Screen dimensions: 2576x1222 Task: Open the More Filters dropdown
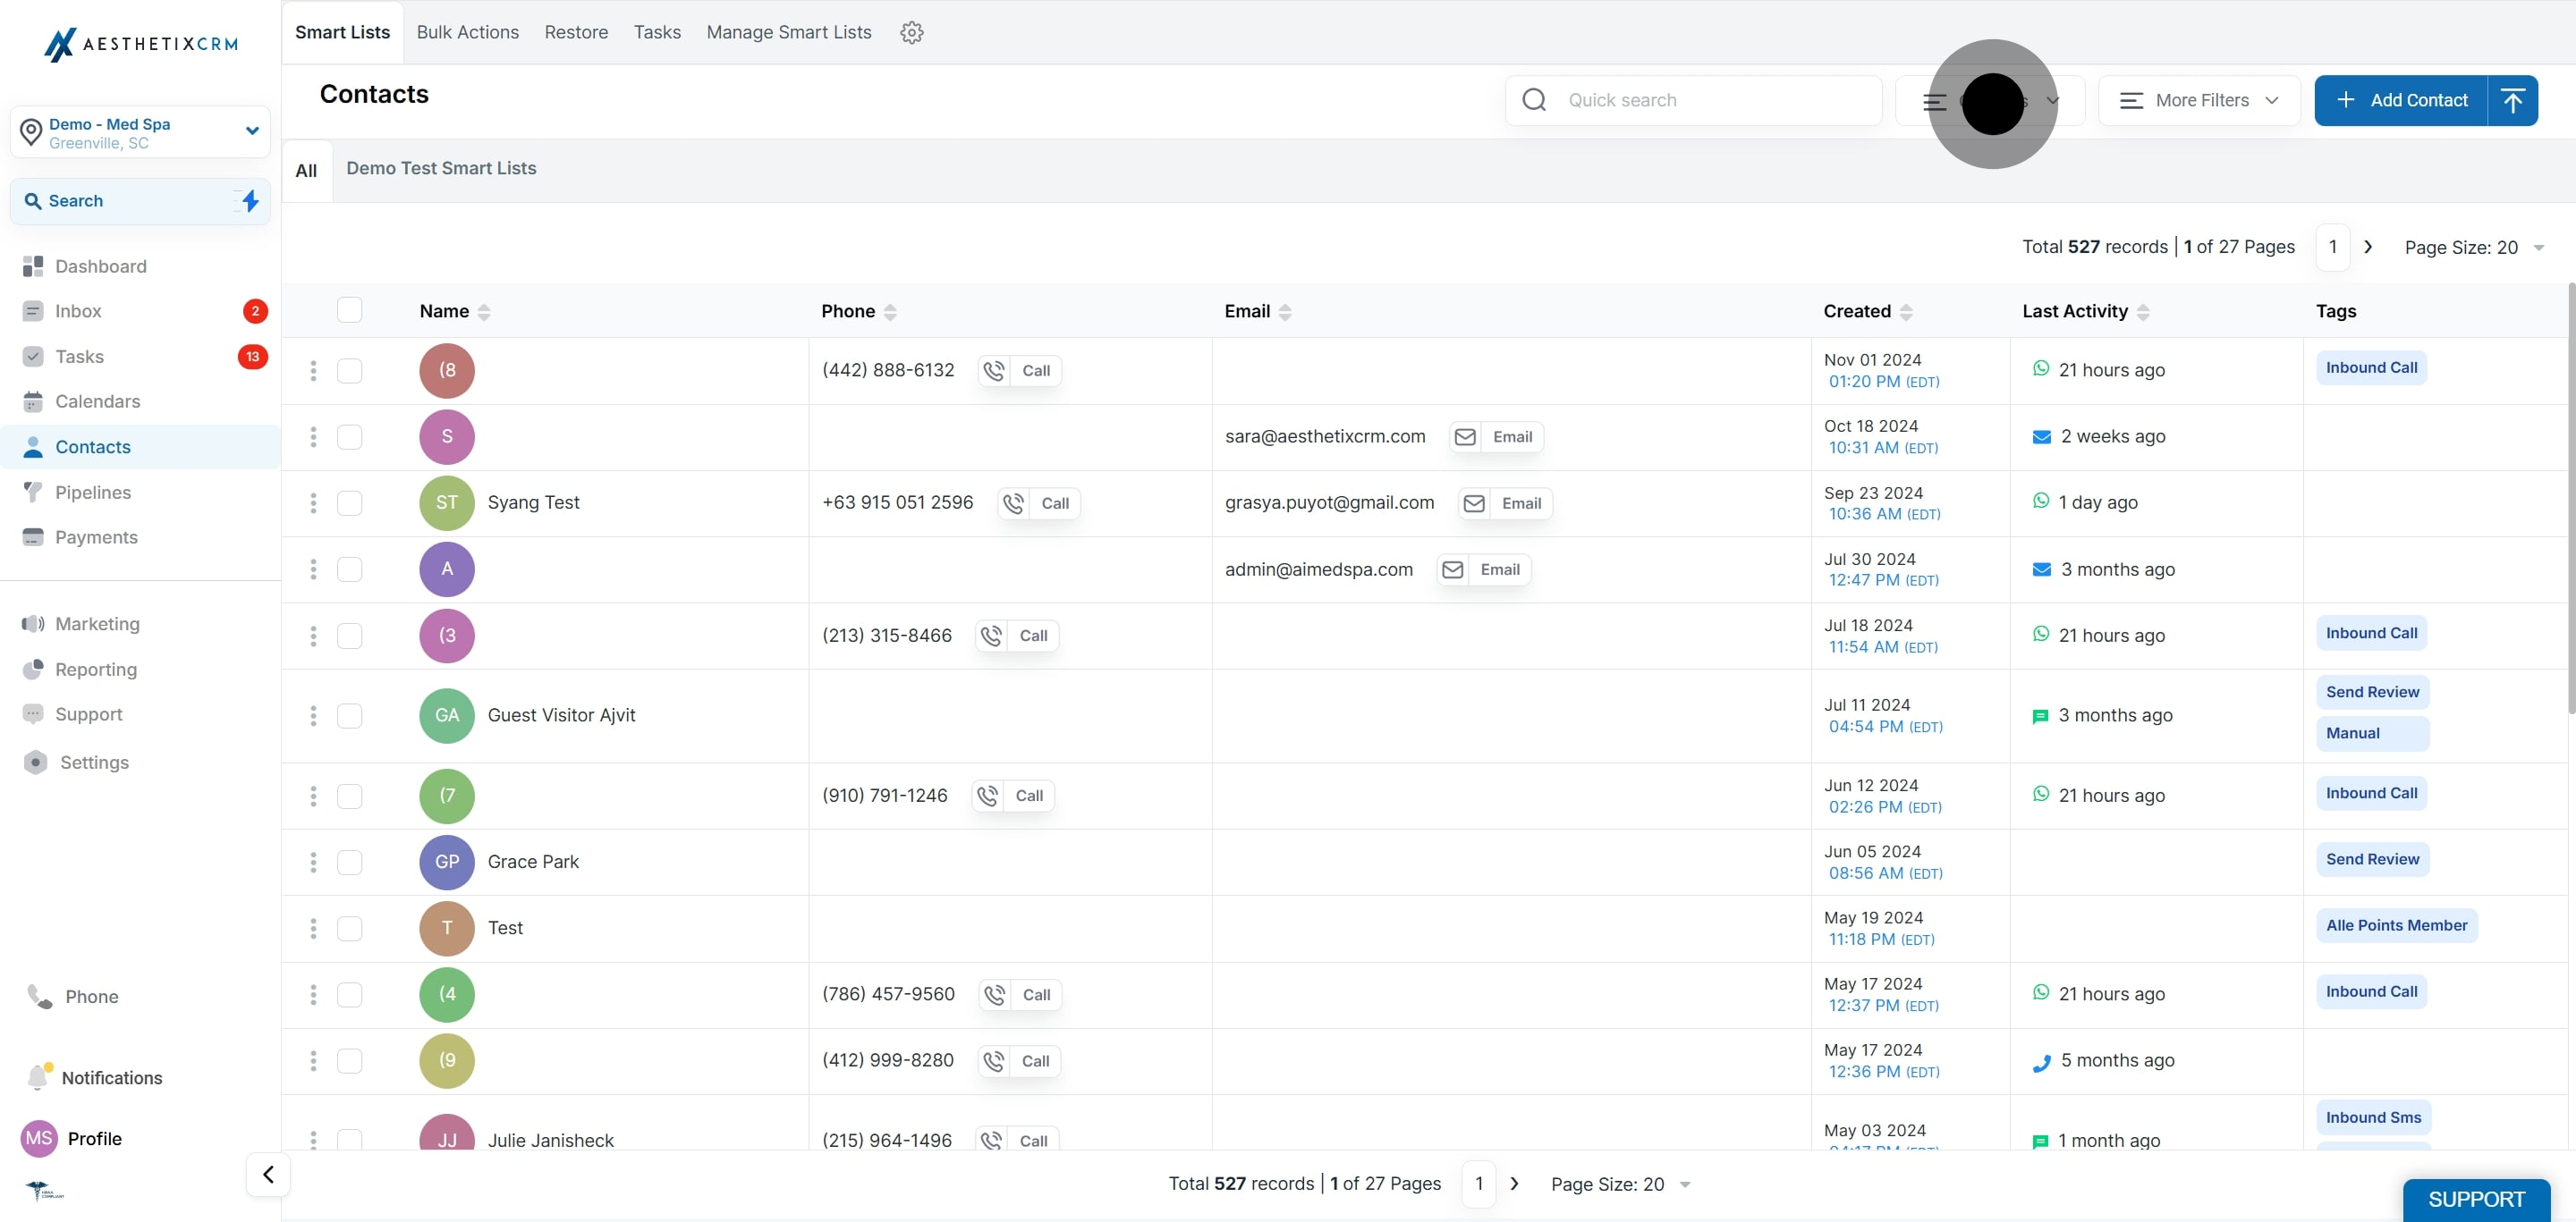[x=2199, y=100]
